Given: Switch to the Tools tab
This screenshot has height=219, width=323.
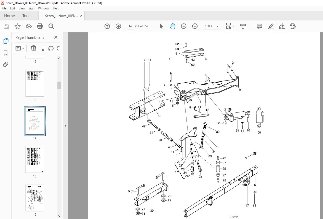Looking at the screenshot, I should point(27,16).
